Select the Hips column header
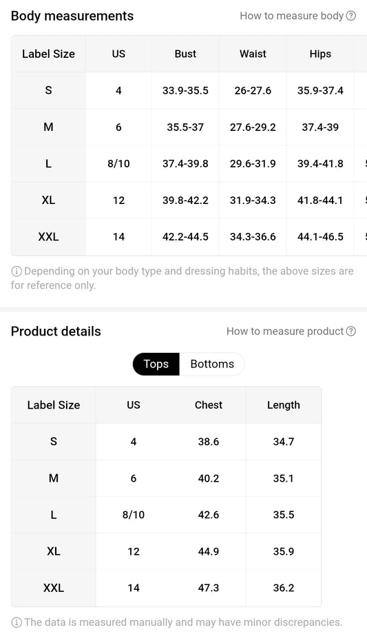 click(x=320, y=54)
